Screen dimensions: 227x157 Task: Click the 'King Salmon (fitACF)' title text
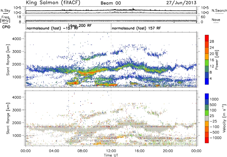point(53,3)
